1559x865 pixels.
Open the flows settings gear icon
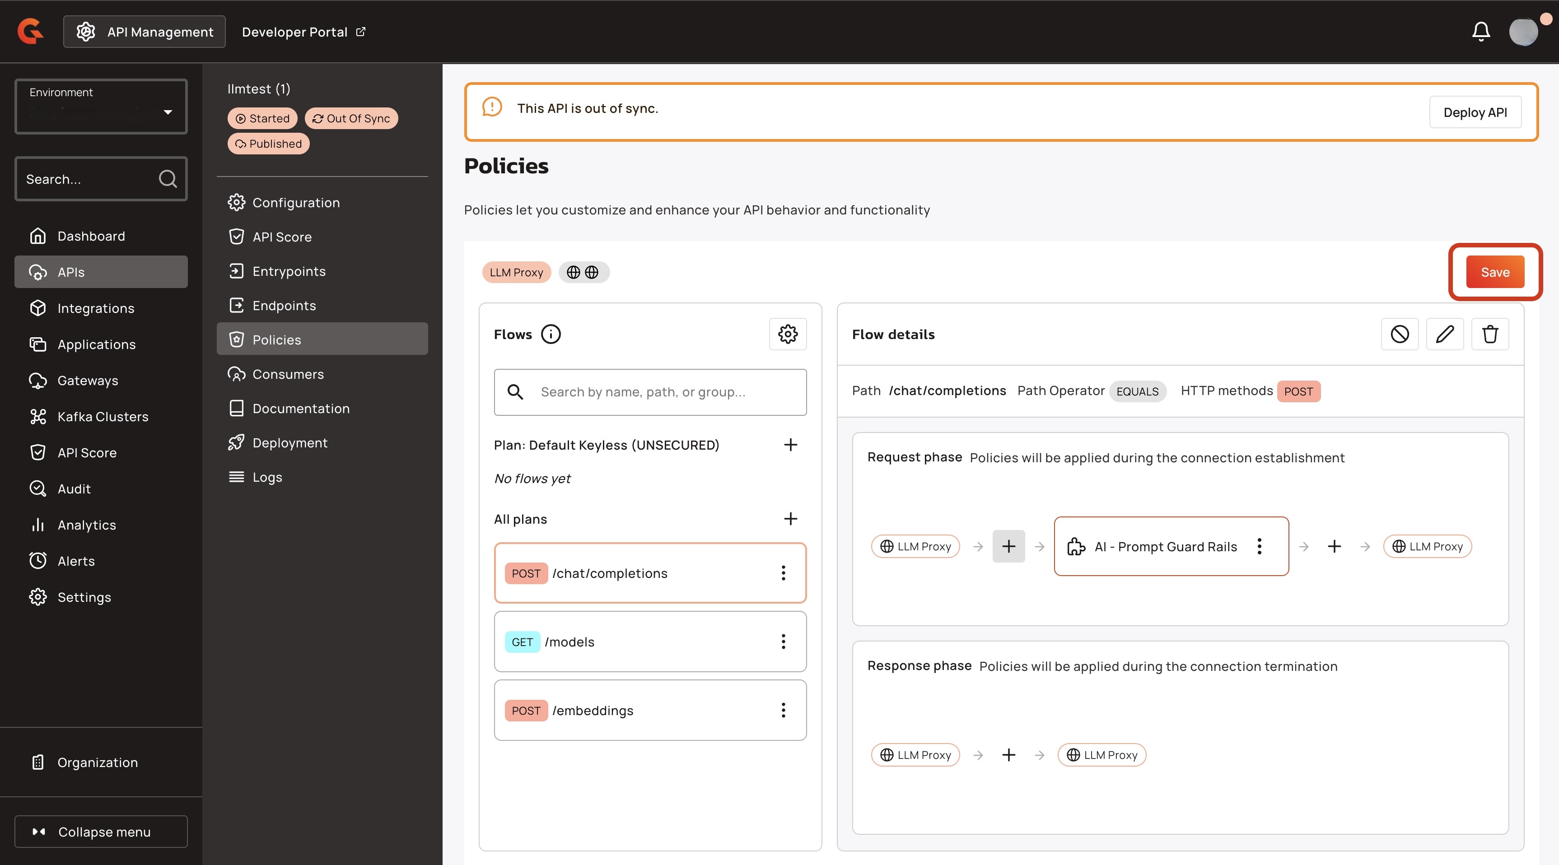tap(787, 334)
